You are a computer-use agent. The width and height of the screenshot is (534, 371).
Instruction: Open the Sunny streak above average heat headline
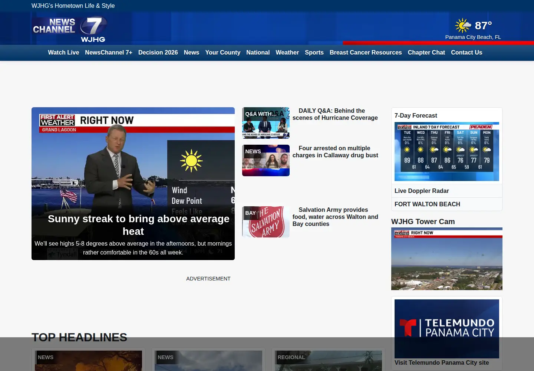138,225
